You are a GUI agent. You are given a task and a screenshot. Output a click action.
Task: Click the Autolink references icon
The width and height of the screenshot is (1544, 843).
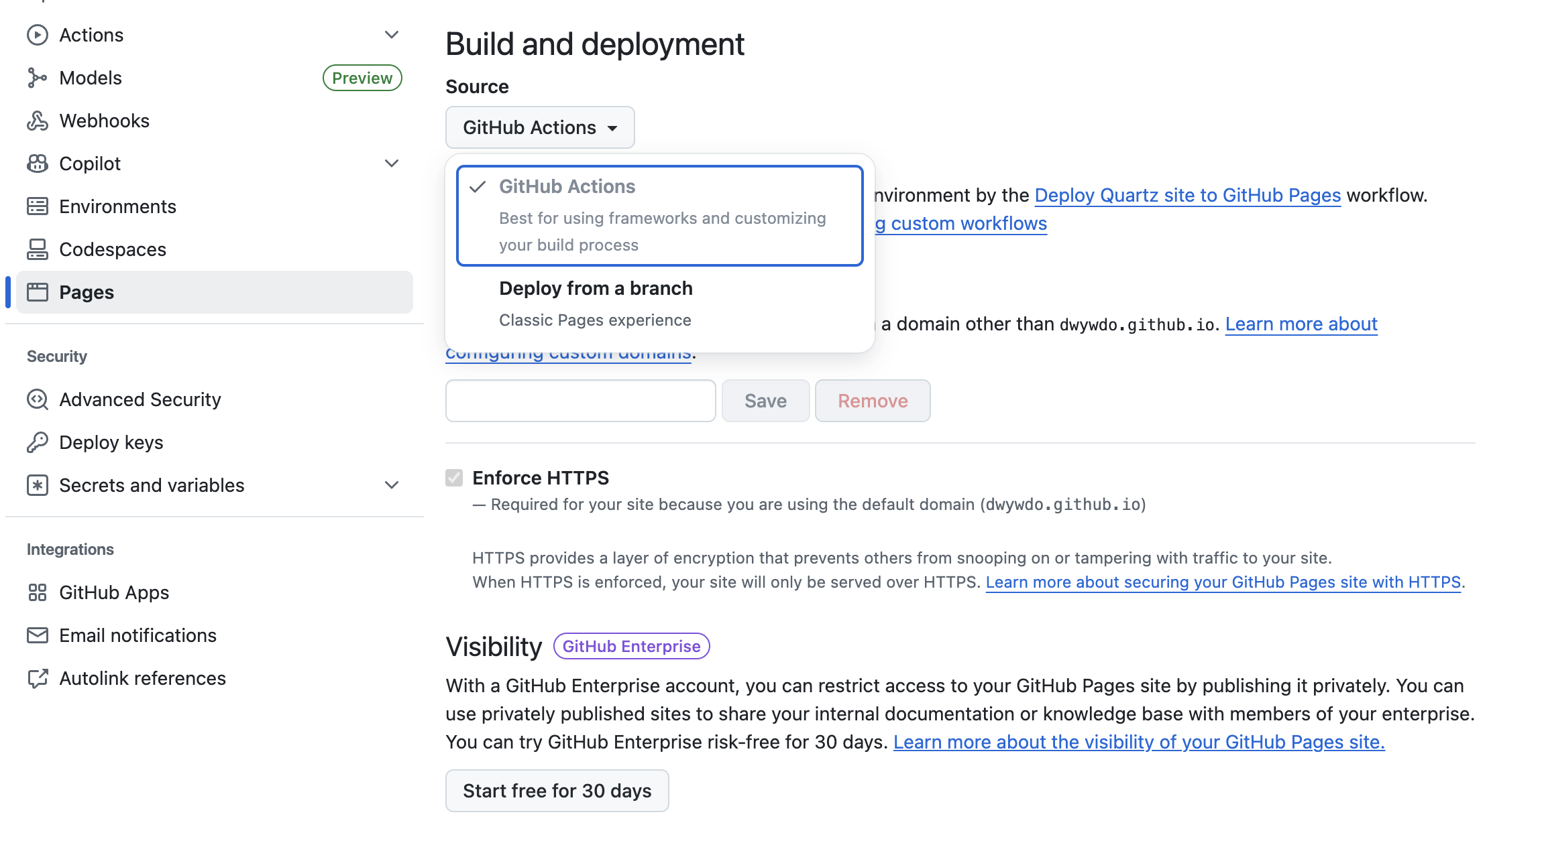pyautogui.click(x=38, y=678)
